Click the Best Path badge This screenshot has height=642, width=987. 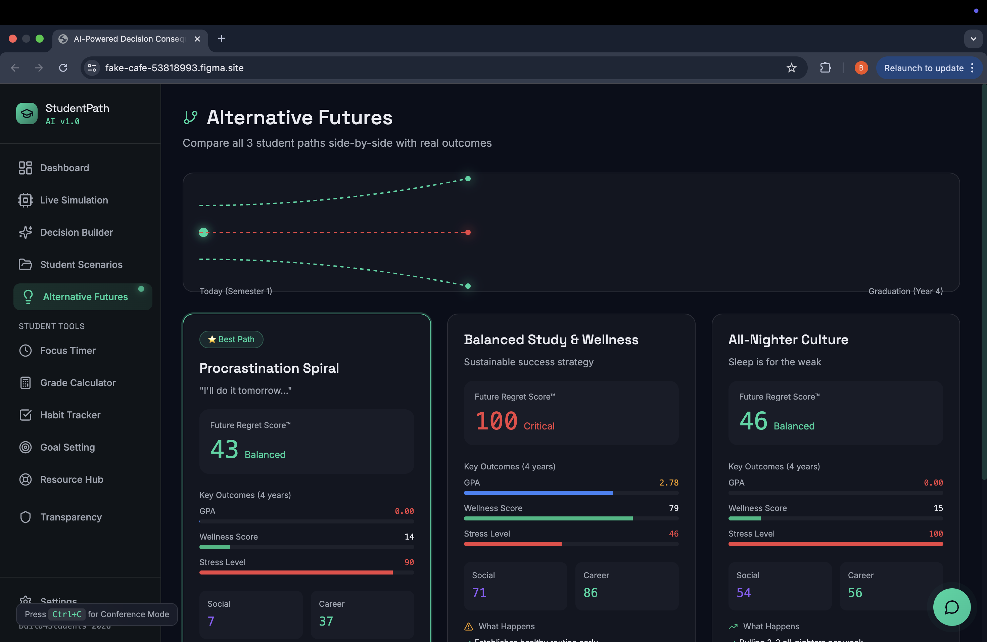(x=231, y=339)
